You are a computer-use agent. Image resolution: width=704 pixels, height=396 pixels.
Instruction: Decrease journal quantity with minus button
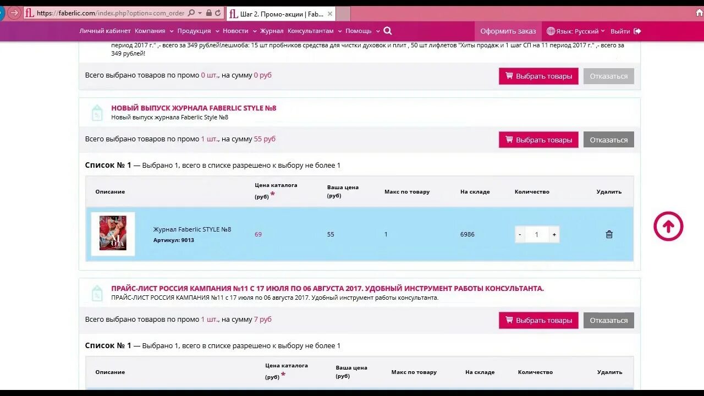click(520, 234)
